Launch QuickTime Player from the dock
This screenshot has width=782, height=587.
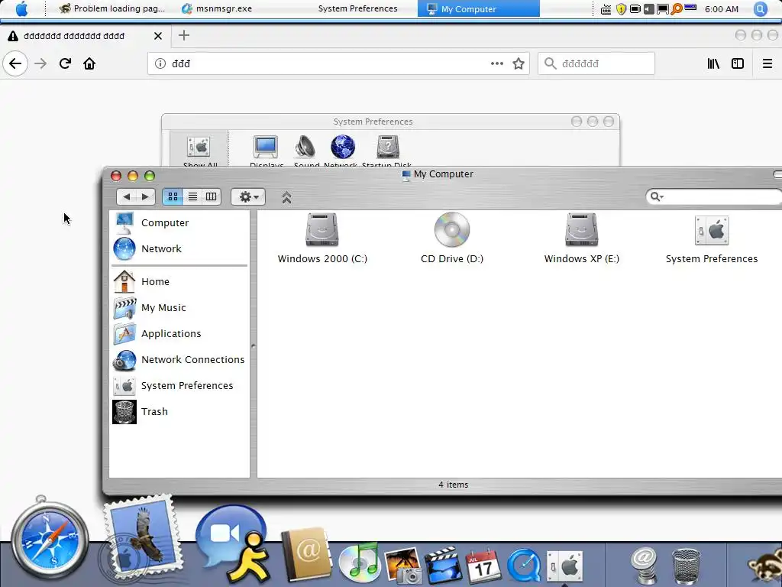click(x=524, y=565)
